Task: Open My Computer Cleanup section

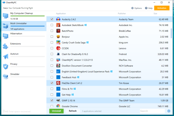Action: 24,16
